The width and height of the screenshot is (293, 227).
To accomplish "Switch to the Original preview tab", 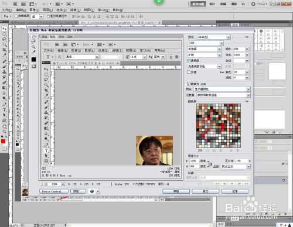I will click(45, 37).
